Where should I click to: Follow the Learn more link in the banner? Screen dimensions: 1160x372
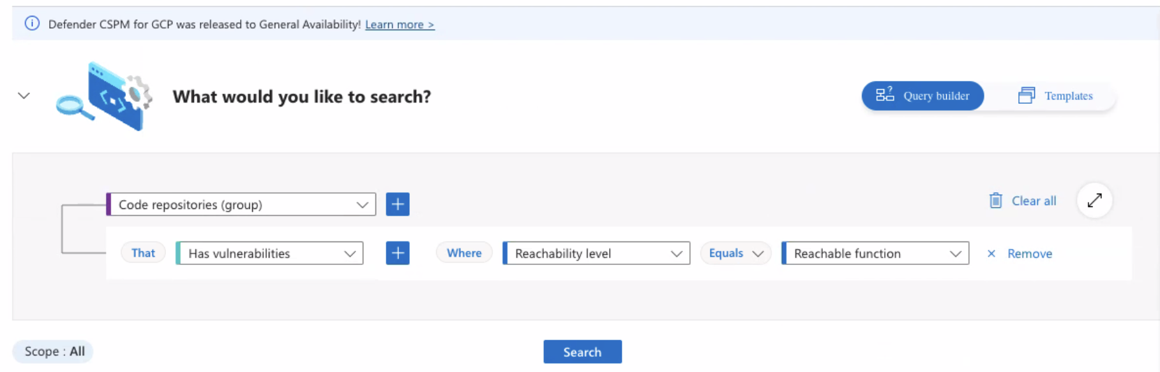click(400, 24)
